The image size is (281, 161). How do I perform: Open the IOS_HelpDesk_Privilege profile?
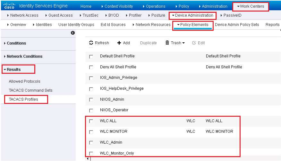click(x=122, y=89)
